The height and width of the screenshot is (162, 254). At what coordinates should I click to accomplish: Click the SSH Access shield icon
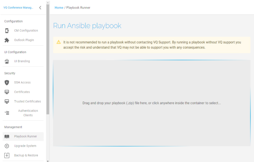7,82
